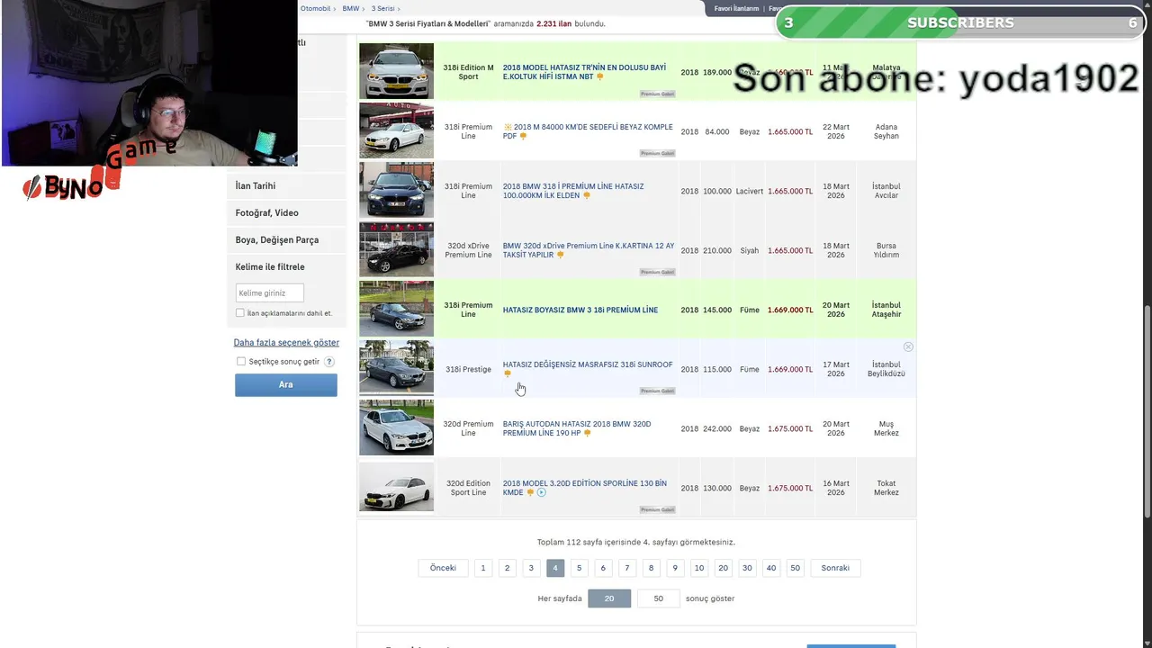Screen dimensions: 1152x648
Task: Show more options via Daha fazla seçenek göster
Action: tap(286, 343)
